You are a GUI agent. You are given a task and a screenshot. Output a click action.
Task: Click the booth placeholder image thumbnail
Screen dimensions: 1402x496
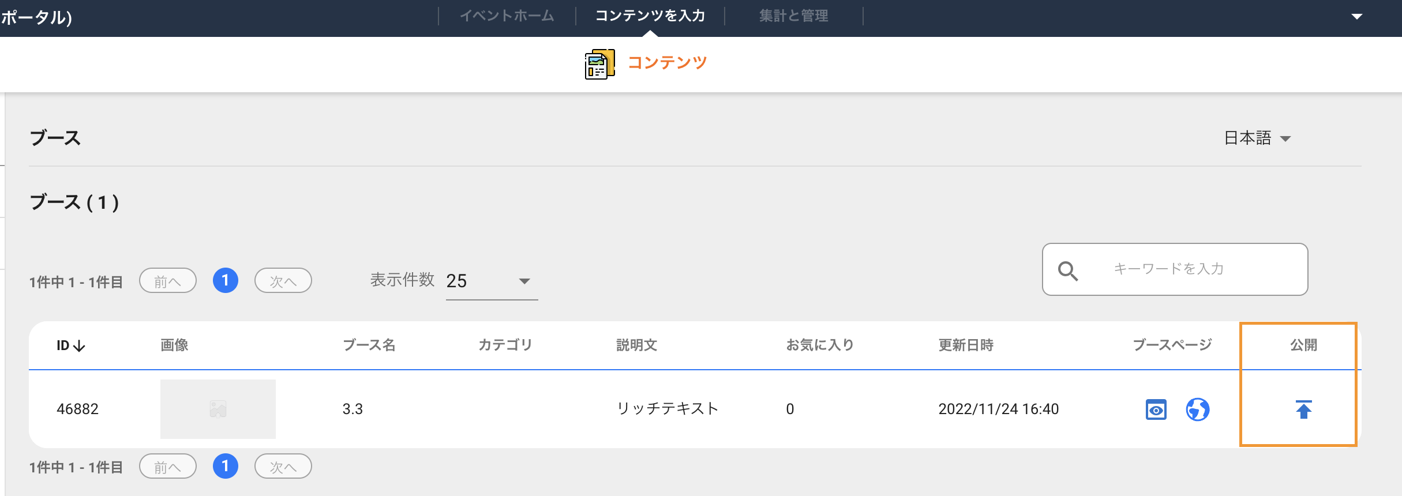(218, 409)
